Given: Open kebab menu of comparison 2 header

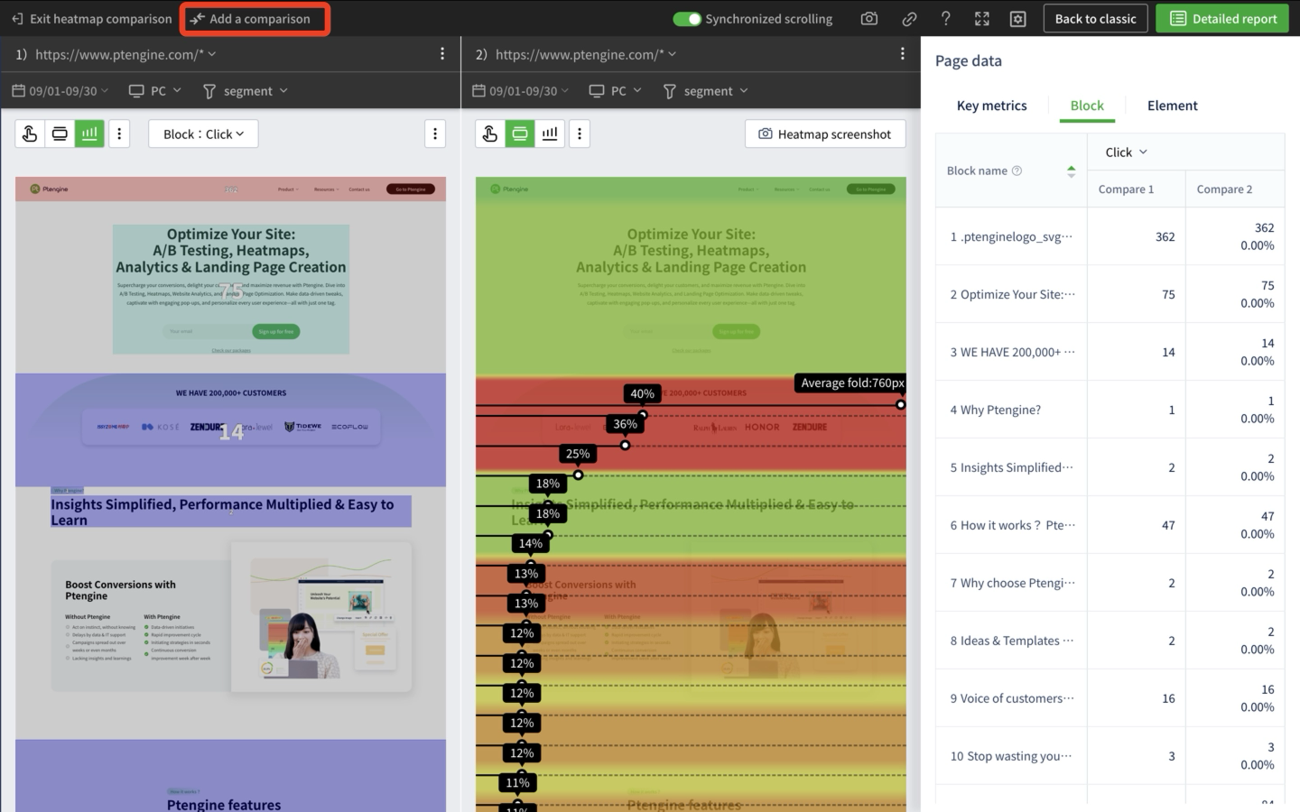Looking at the screenshot, I should tap(903, 54).
